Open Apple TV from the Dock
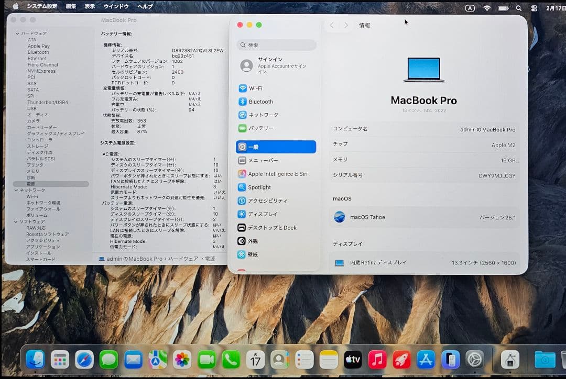Screen dimensions: 566x379 tap(353, 360)
